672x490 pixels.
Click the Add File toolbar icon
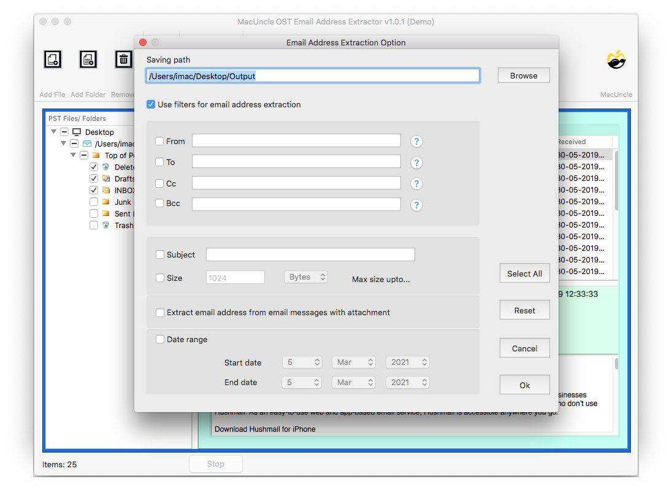(x=53, y=59)
